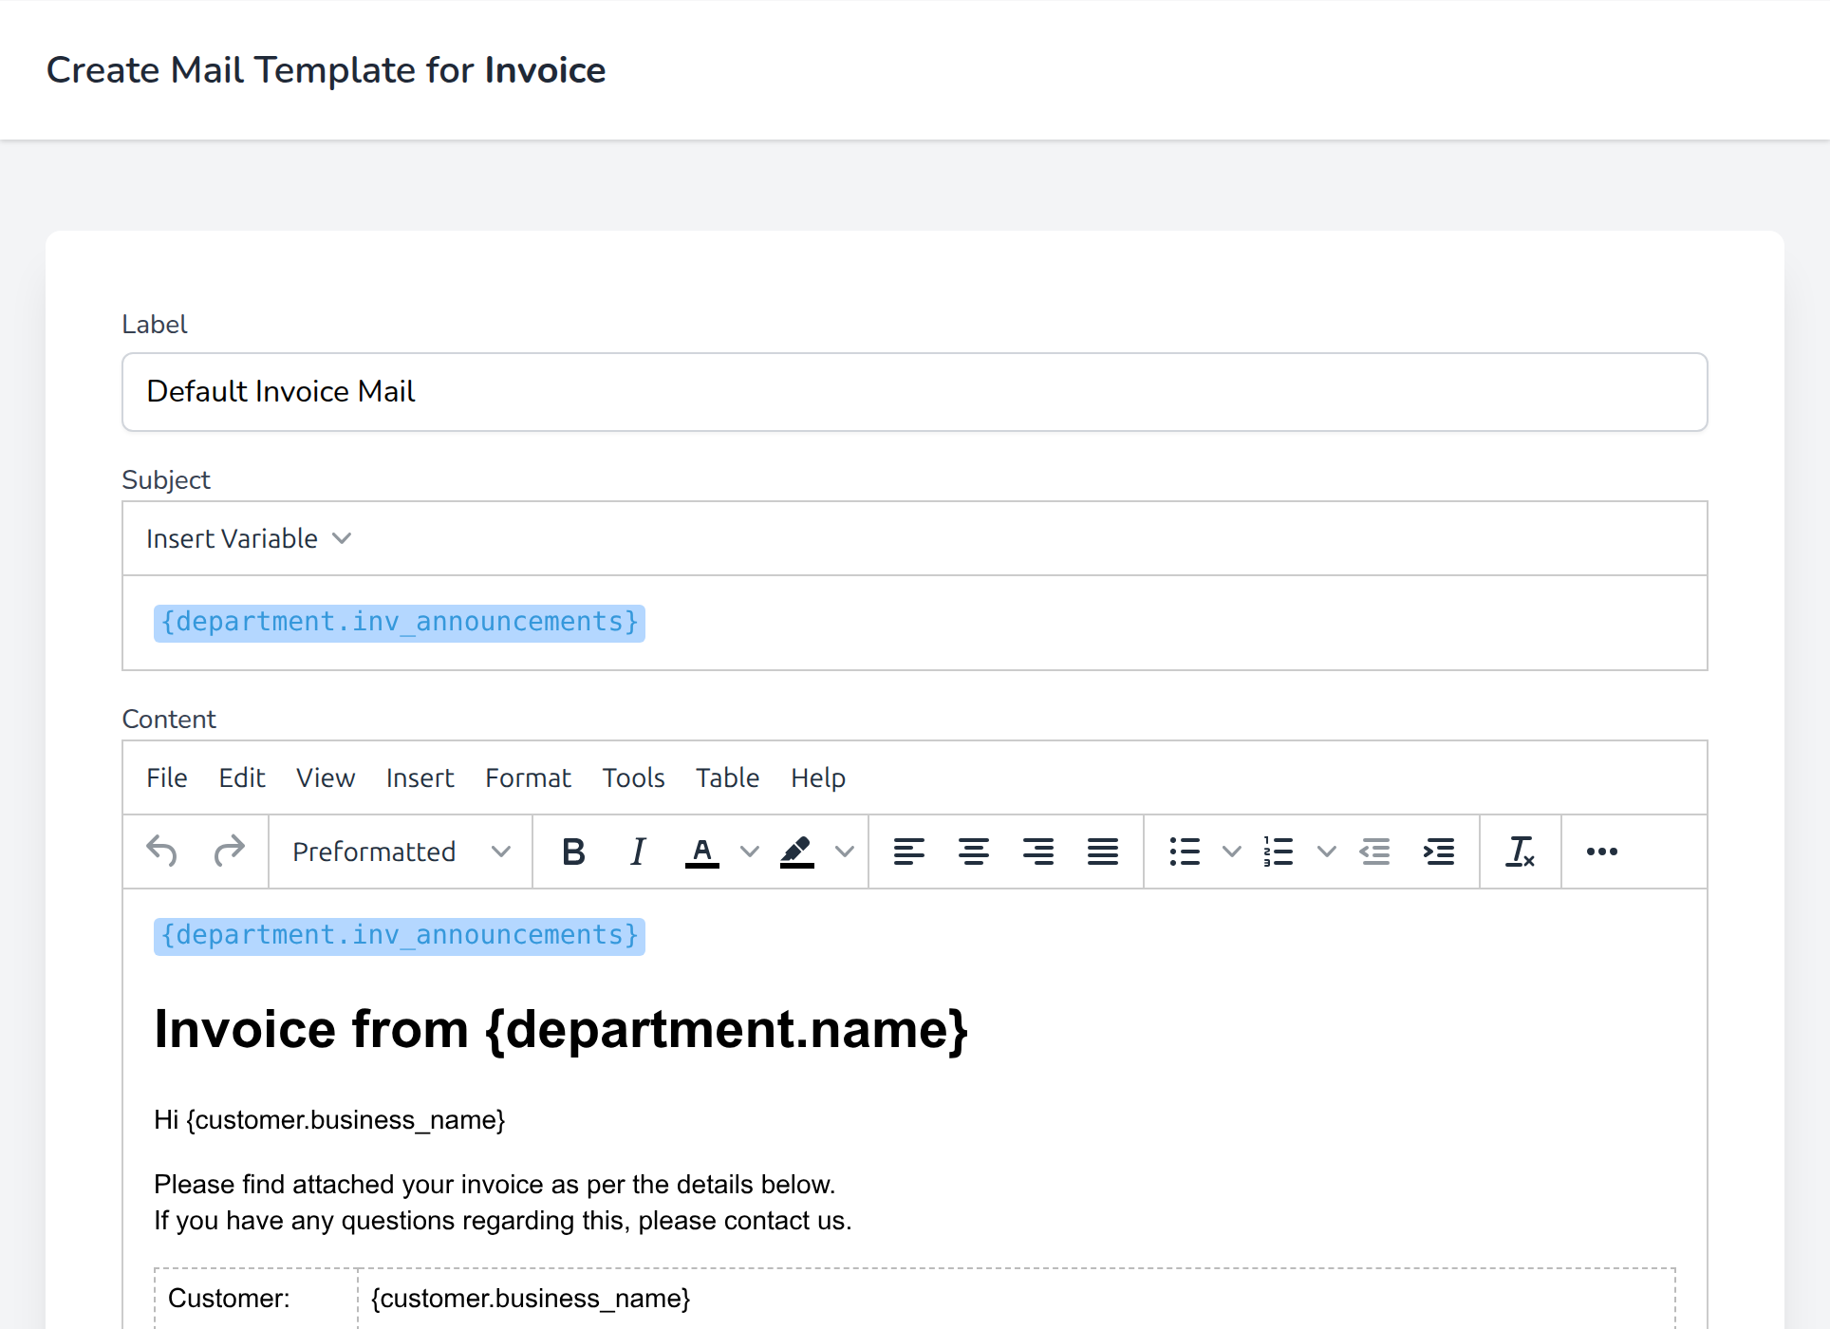
Task: Show more toolbar options
Action: coord(1602,852)
